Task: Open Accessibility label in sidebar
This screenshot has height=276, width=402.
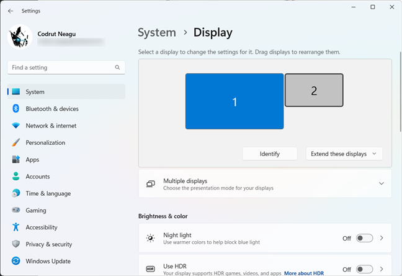Action: (42, 228)
